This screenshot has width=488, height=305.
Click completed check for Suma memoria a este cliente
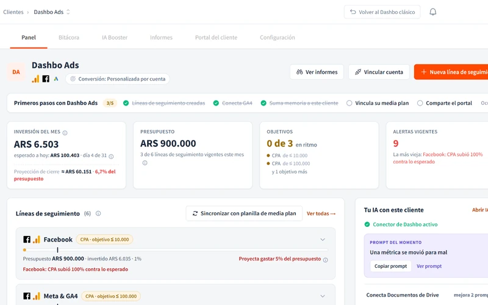click(264, 103)
